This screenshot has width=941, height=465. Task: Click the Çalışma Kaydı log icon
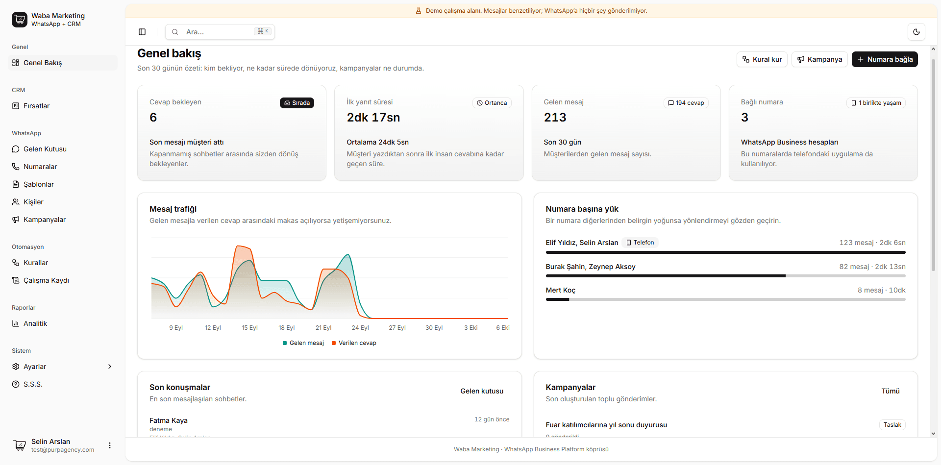click(16, 280)
